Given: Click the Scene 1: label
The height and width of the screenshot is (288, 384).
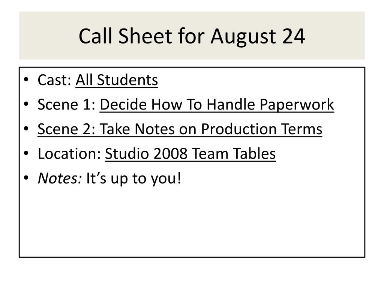Looking at the screenshot, I should (x=66, y=105).
